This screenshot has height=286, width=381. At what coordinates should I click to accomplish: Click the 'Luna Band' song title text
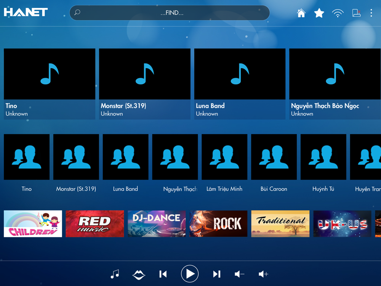tap(210, 106)
